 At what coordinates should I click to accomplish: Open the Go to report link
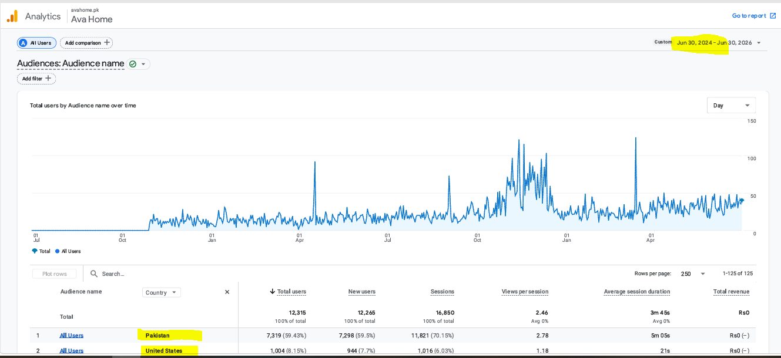[749, 16]
